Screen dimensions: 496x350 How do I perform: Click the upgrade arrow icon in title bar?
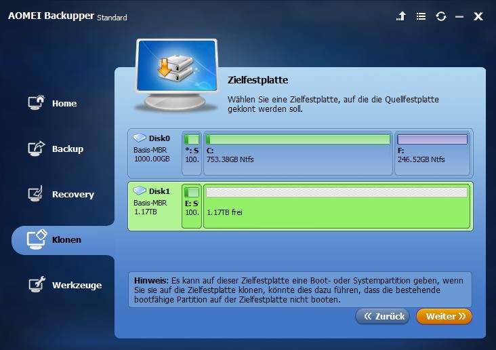(401, 16)
